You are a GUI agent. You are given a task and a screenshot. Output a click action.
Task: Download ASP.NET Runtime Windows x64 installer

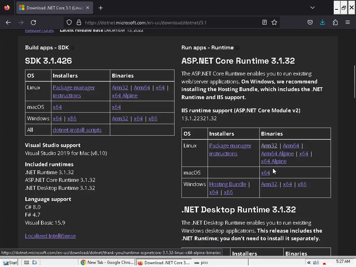(x=214, y=192)
